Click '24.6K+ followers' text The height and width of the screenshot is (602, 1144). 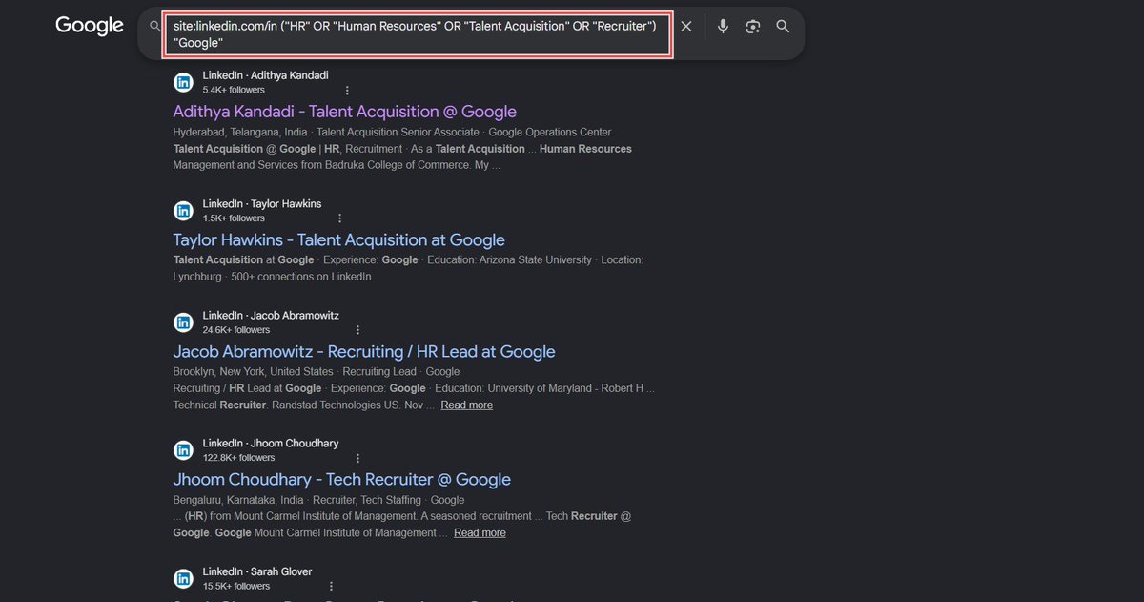[236, 330]
